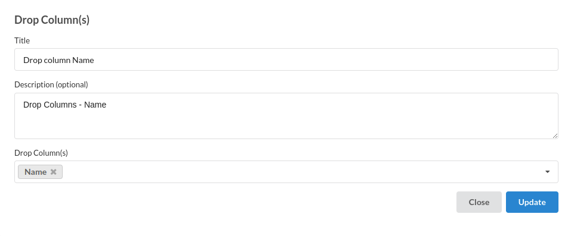Click the empty lower area of Description box
Viewport: 571px width, 236px height.
(x=286, y=125)
